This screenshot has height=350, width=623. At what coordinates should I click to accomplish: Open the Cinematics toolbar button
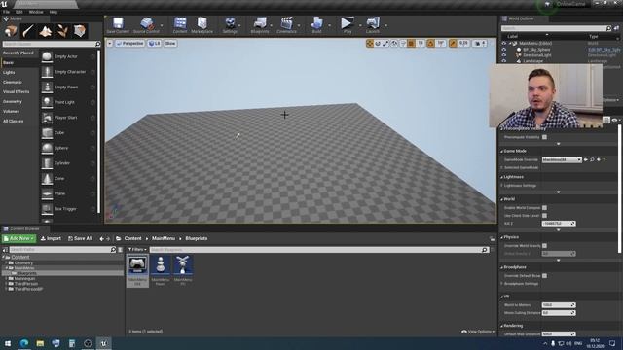point(286,25)
